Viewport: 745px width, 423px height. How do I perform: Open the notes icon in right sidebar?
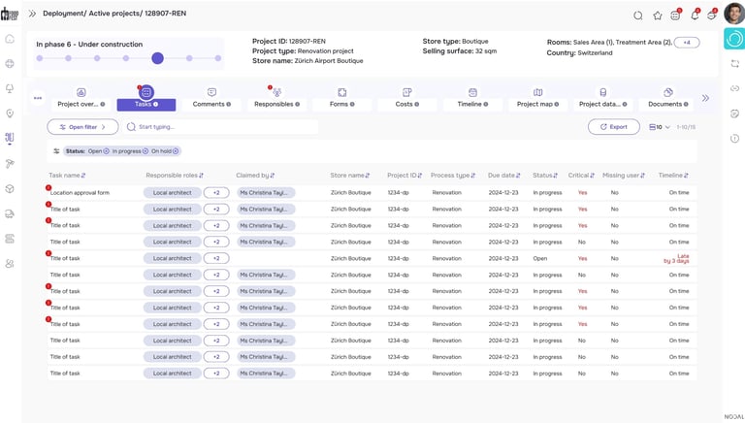pyautogui.click(x=735, y=114)
